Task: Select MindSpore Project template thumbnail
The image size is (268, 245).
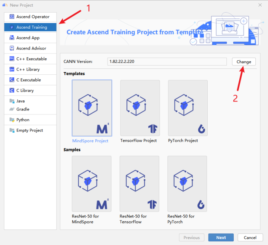Action: click(92, 108)
